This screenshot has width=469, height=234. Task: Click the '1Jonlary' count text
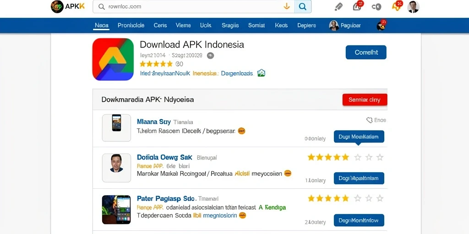pyautogui.click(x=315, y=181)
